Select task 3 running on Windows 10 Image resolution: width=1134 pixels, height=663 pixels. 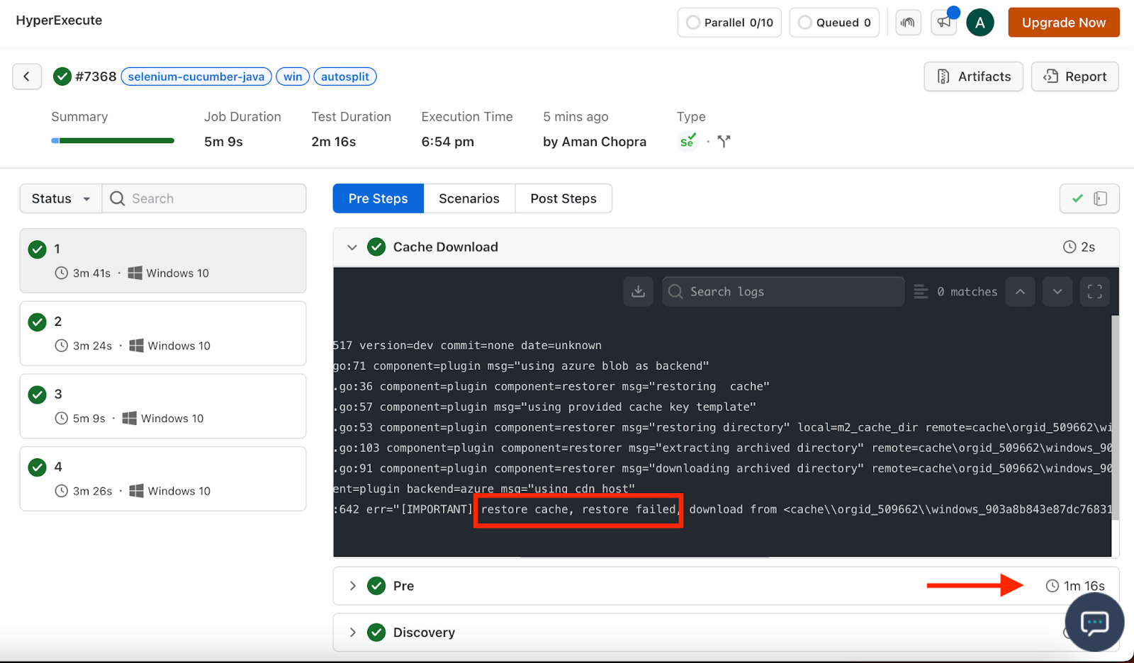pos(162,406)
